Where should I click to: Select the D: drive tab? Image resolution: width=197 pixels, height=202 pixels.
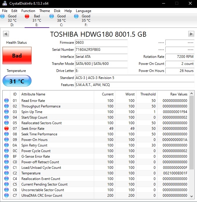point(12,20)
